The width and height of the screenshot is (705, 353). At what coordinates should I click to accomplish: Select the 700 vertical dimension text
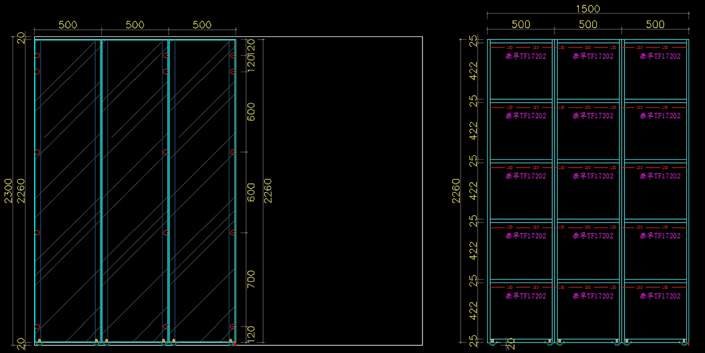[x=251, y=278]
